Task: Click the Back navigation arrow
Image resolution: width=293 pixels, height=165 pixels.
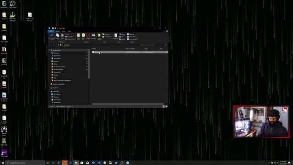Action: coord(49,45)
